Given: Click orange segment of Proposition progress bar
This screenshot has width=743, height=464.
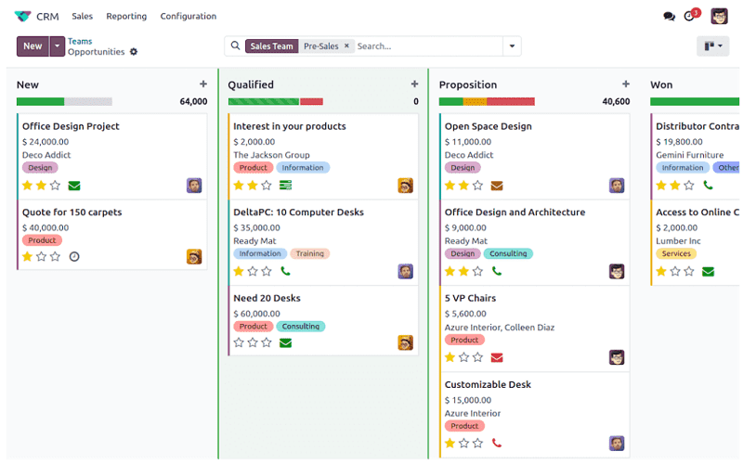Looking at the screenshot, I should coord(475,101).
